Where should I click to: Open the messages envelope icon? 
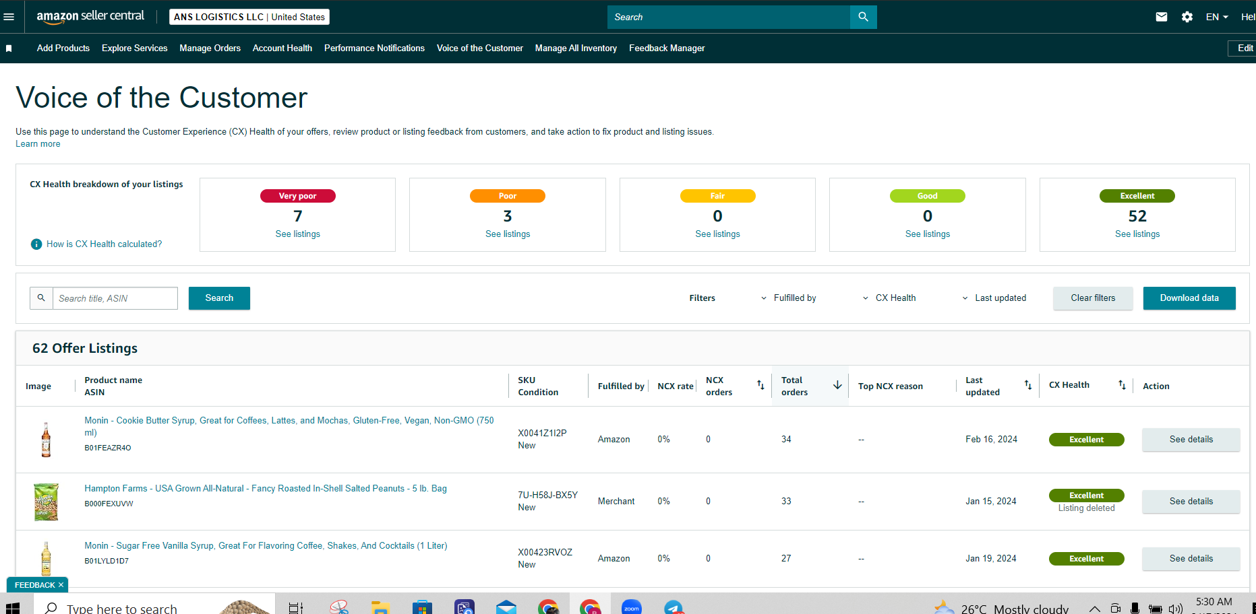click(1162, 17)
